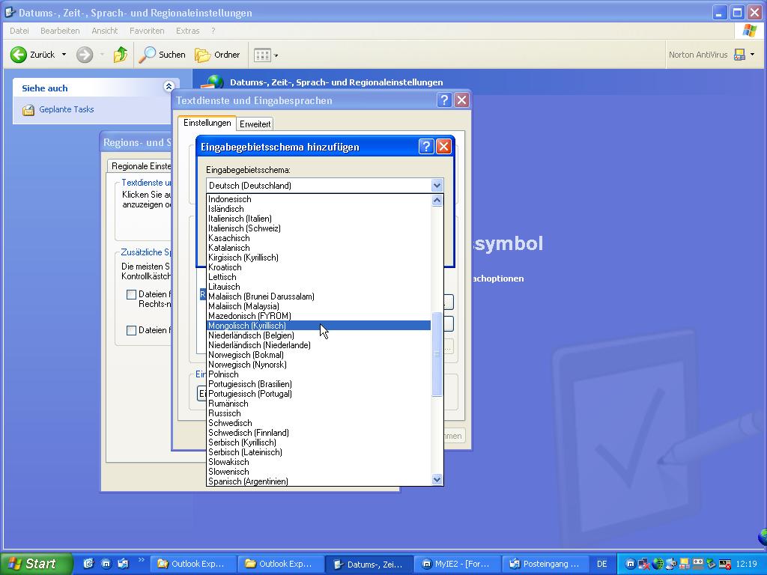The width and height of the screenshot is (767, 575).
Task: Switch to the Erweitert tab
Action: point(255,124)
